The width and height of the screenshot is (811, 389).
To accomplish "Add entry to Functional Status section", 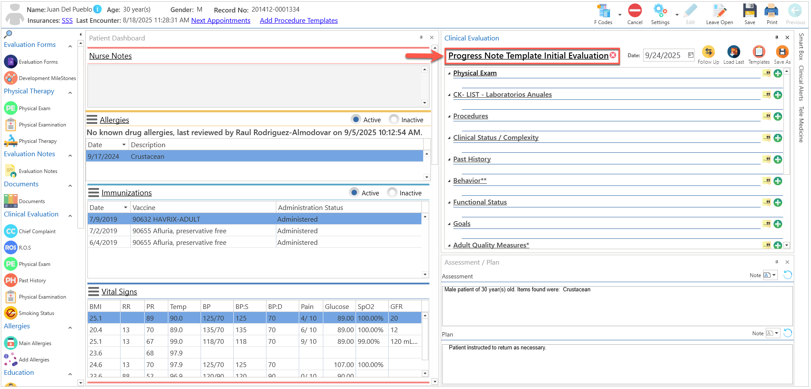I will point(778,203).
